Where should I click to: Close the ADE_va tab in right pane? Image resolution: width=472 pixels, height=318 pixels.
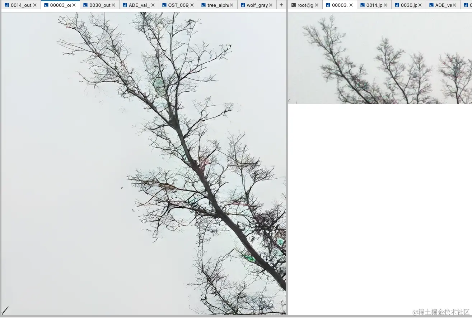454,5
